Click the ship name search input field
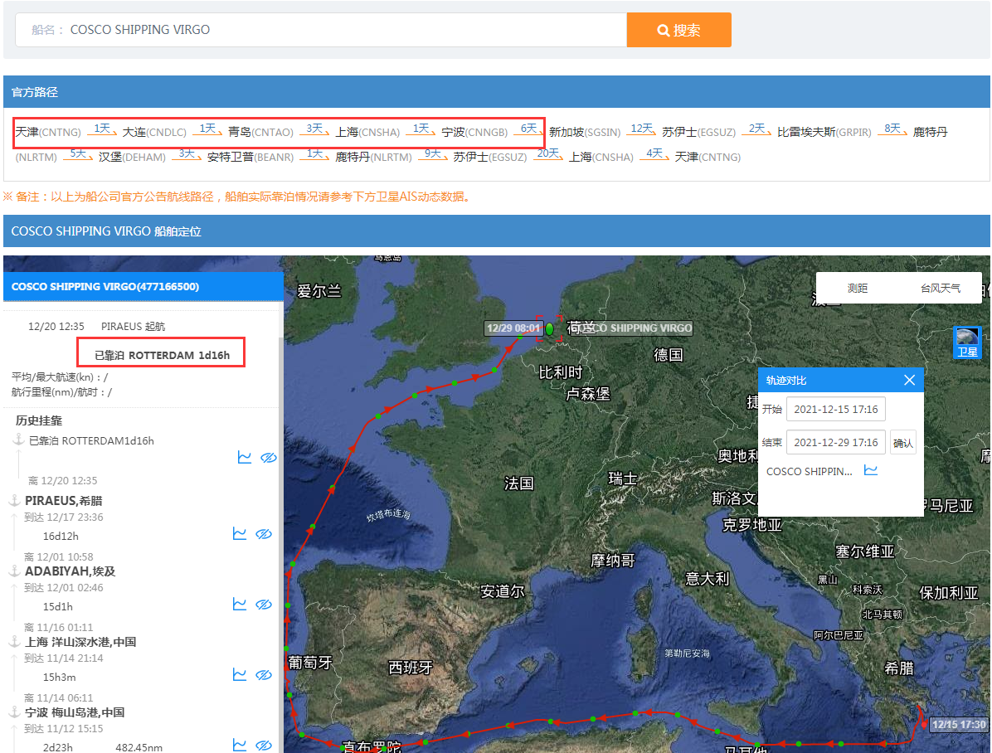This screenshot has width=992, height=753. pyautogui.click(x=321, y=30)
